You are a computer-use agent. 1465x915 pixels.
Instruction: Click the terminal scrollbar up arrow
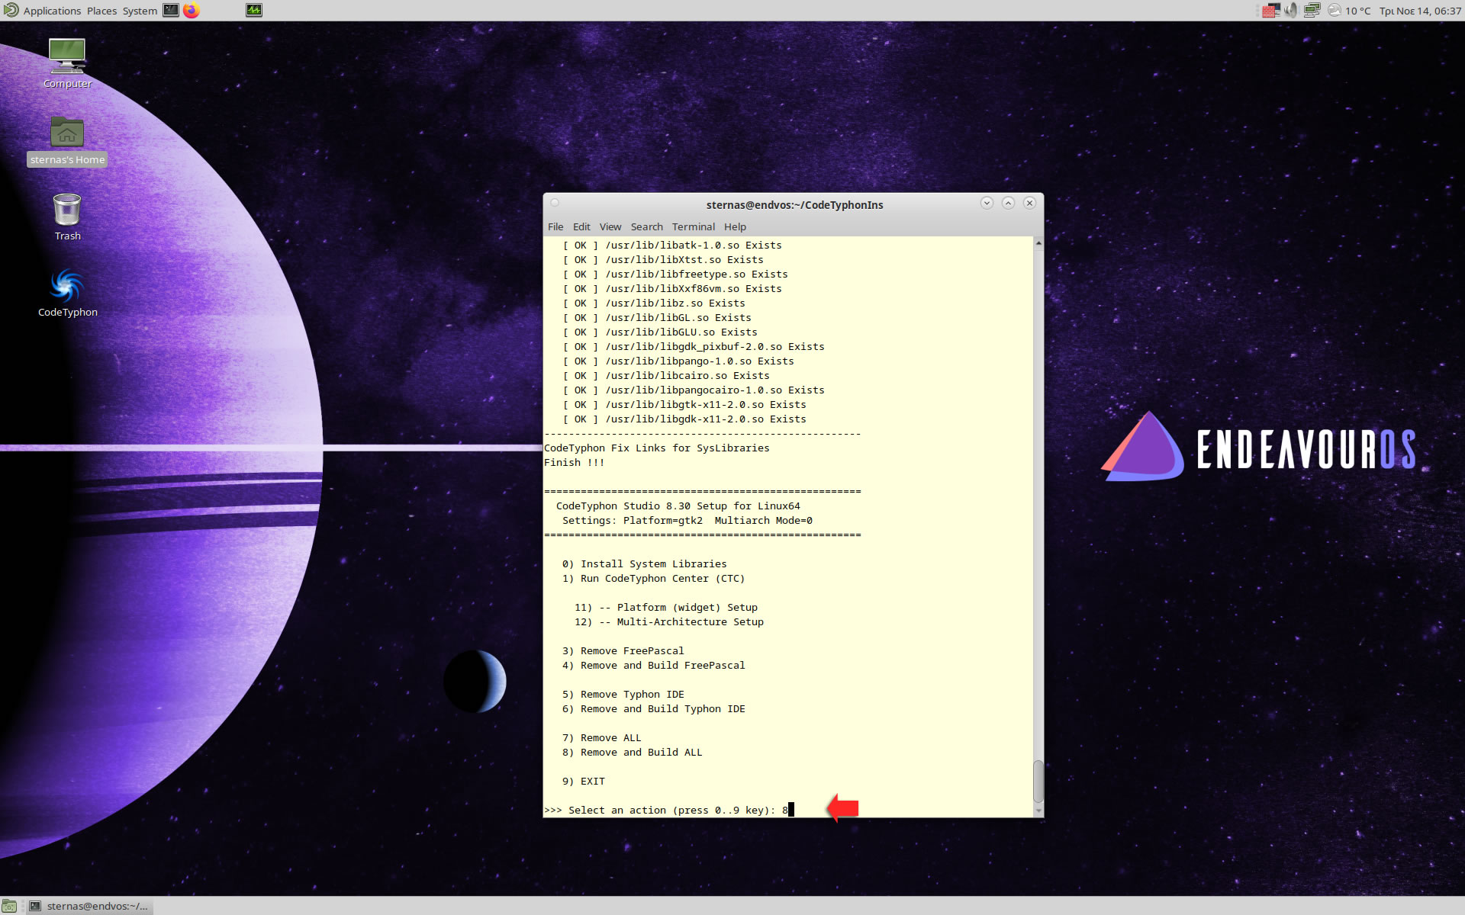tap(1038, 243)
